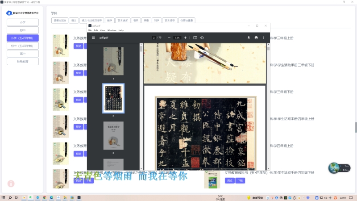Click the PDF page number input field

(154, 38)
